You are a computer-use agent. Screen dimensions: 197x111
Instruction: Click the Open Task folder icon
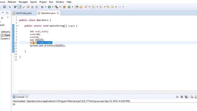coord(81,7)
